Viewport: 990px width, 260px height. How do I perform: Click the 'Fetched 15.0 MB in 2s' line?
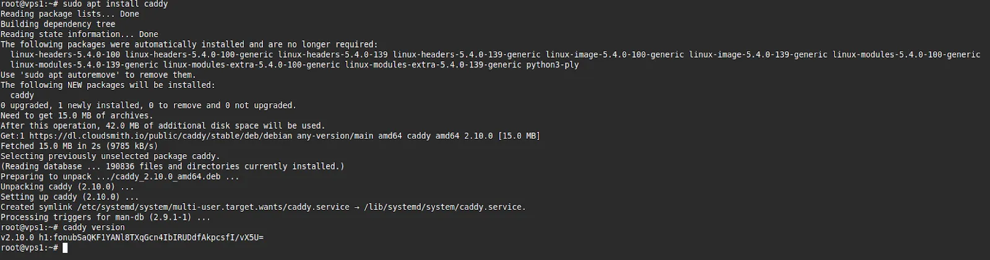pyautogui.click(x=79, y=146)
